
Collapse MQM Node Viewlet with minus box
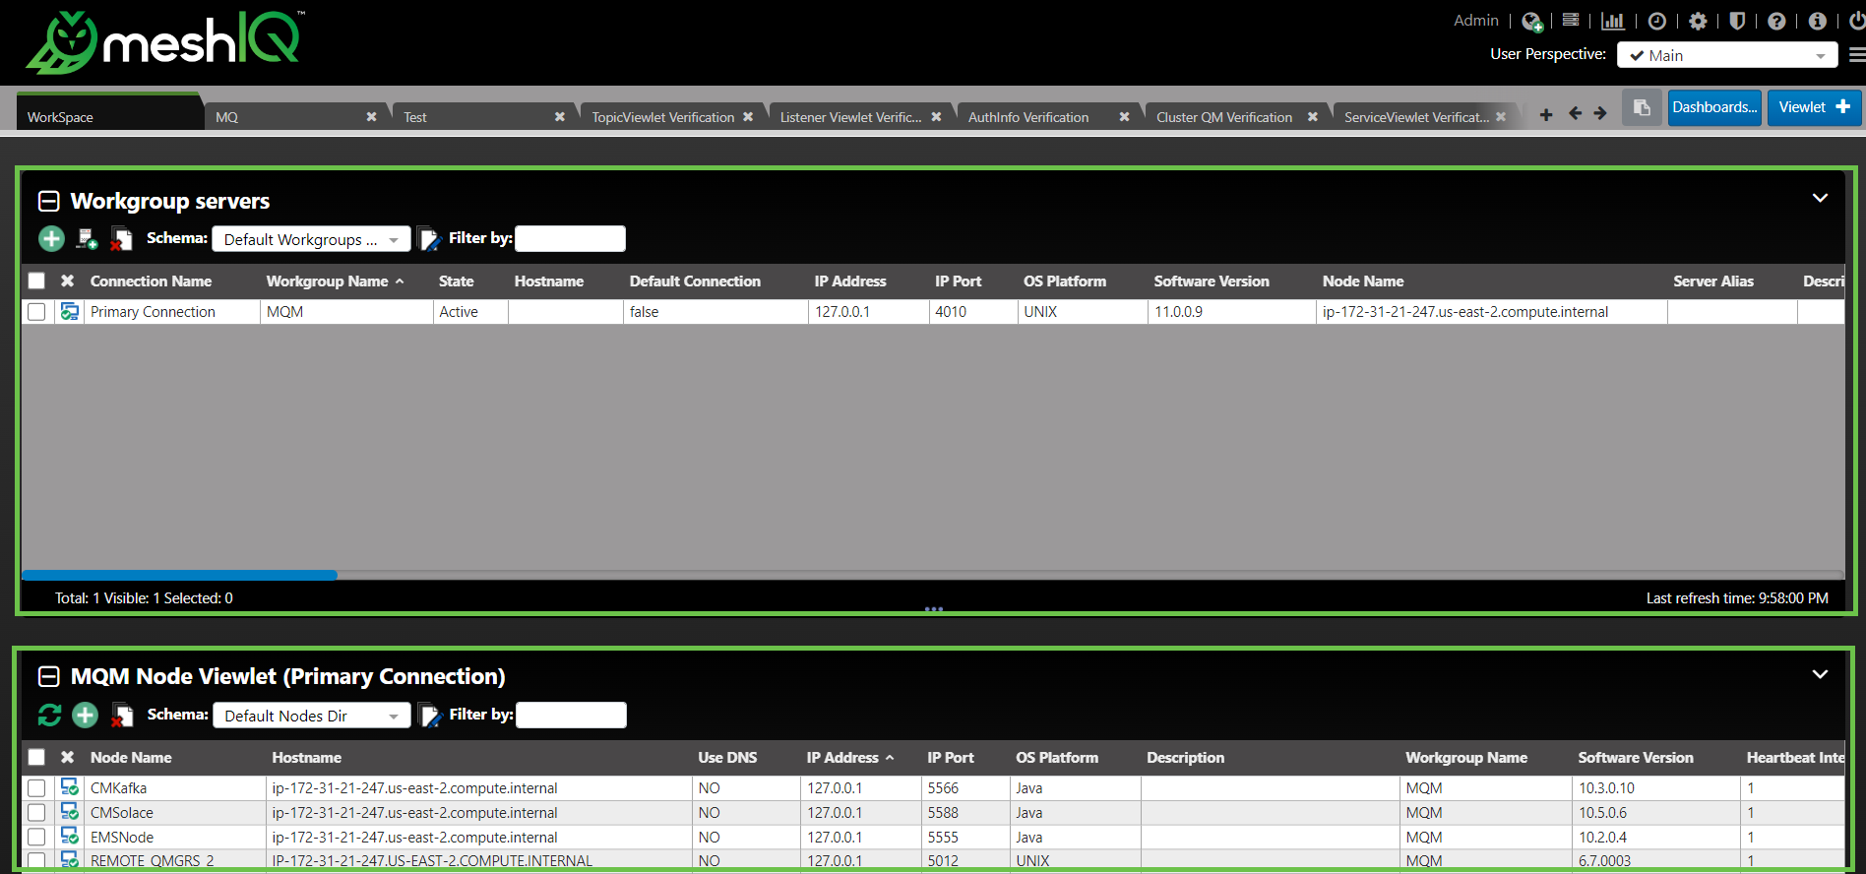48,676
